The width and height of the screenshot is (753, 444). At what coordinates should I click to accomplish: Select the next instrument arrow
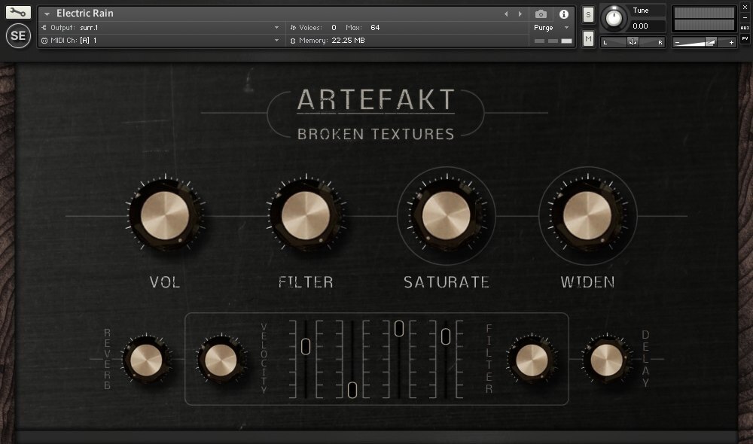519,13
